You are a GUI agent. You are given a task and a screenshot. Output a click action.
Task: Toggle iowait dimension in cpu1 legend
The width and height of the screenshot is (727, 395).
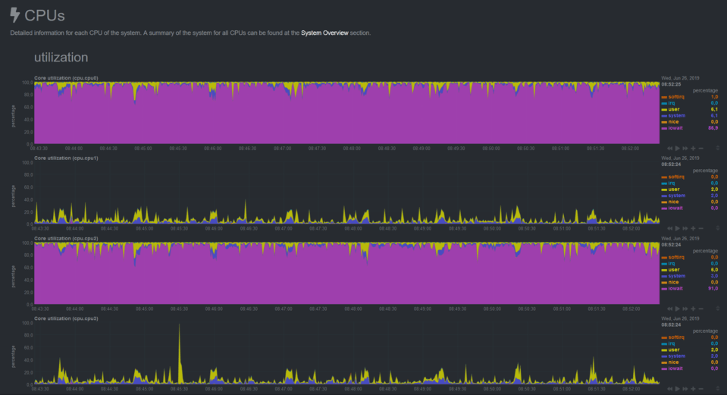[672, 208]
